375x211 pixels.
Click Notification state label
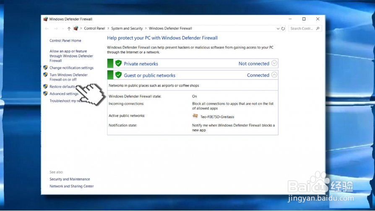pos(122,125)
